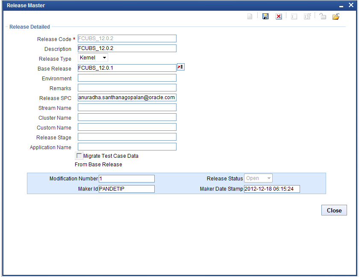Click the Migrate Test Case Data label
Screen dimensions: 359x277
(111, 156)
